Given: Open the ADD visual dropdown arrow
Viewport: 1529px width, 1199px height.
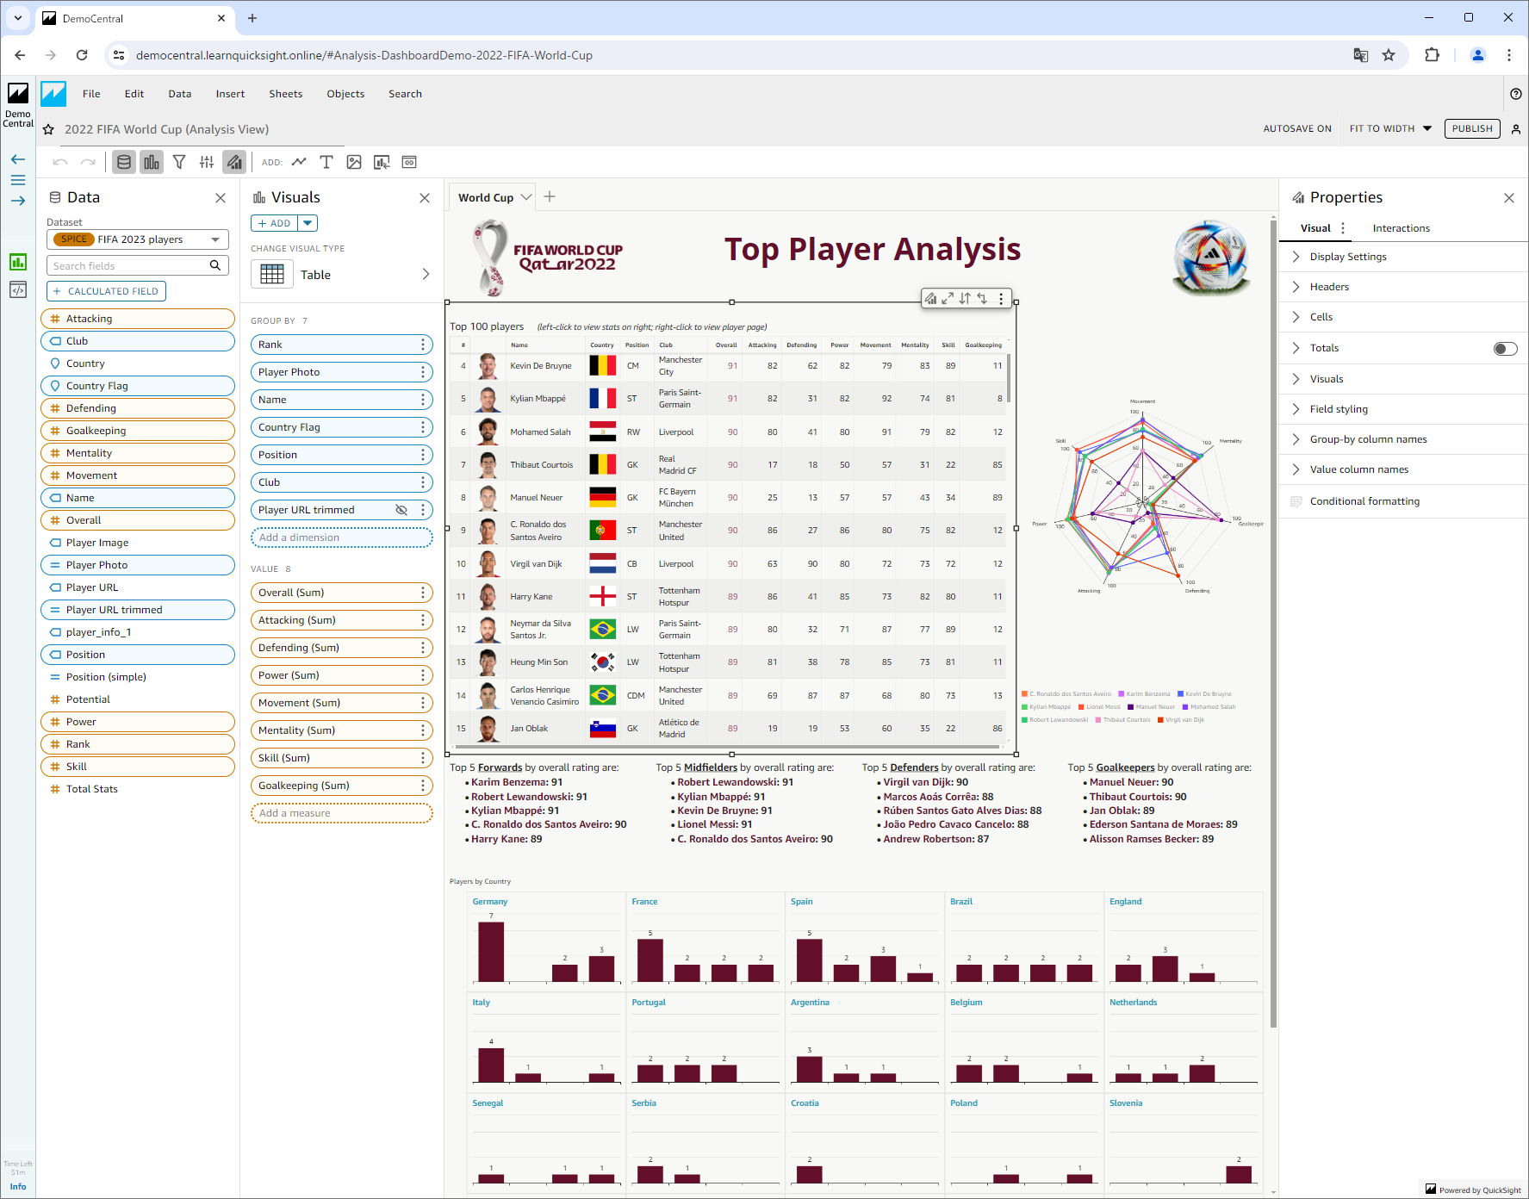Looking at the screenshot, I should [x=308, y=223].
